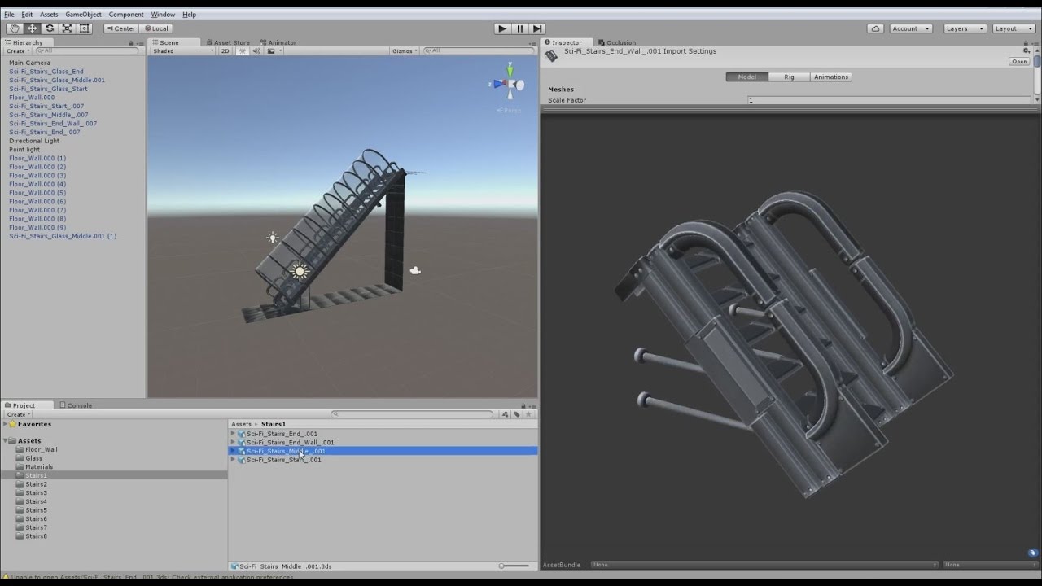The width and height of the screenshot is (1042, 586).
Task: Select the Rotate tool
Action: tap(50, 28)
